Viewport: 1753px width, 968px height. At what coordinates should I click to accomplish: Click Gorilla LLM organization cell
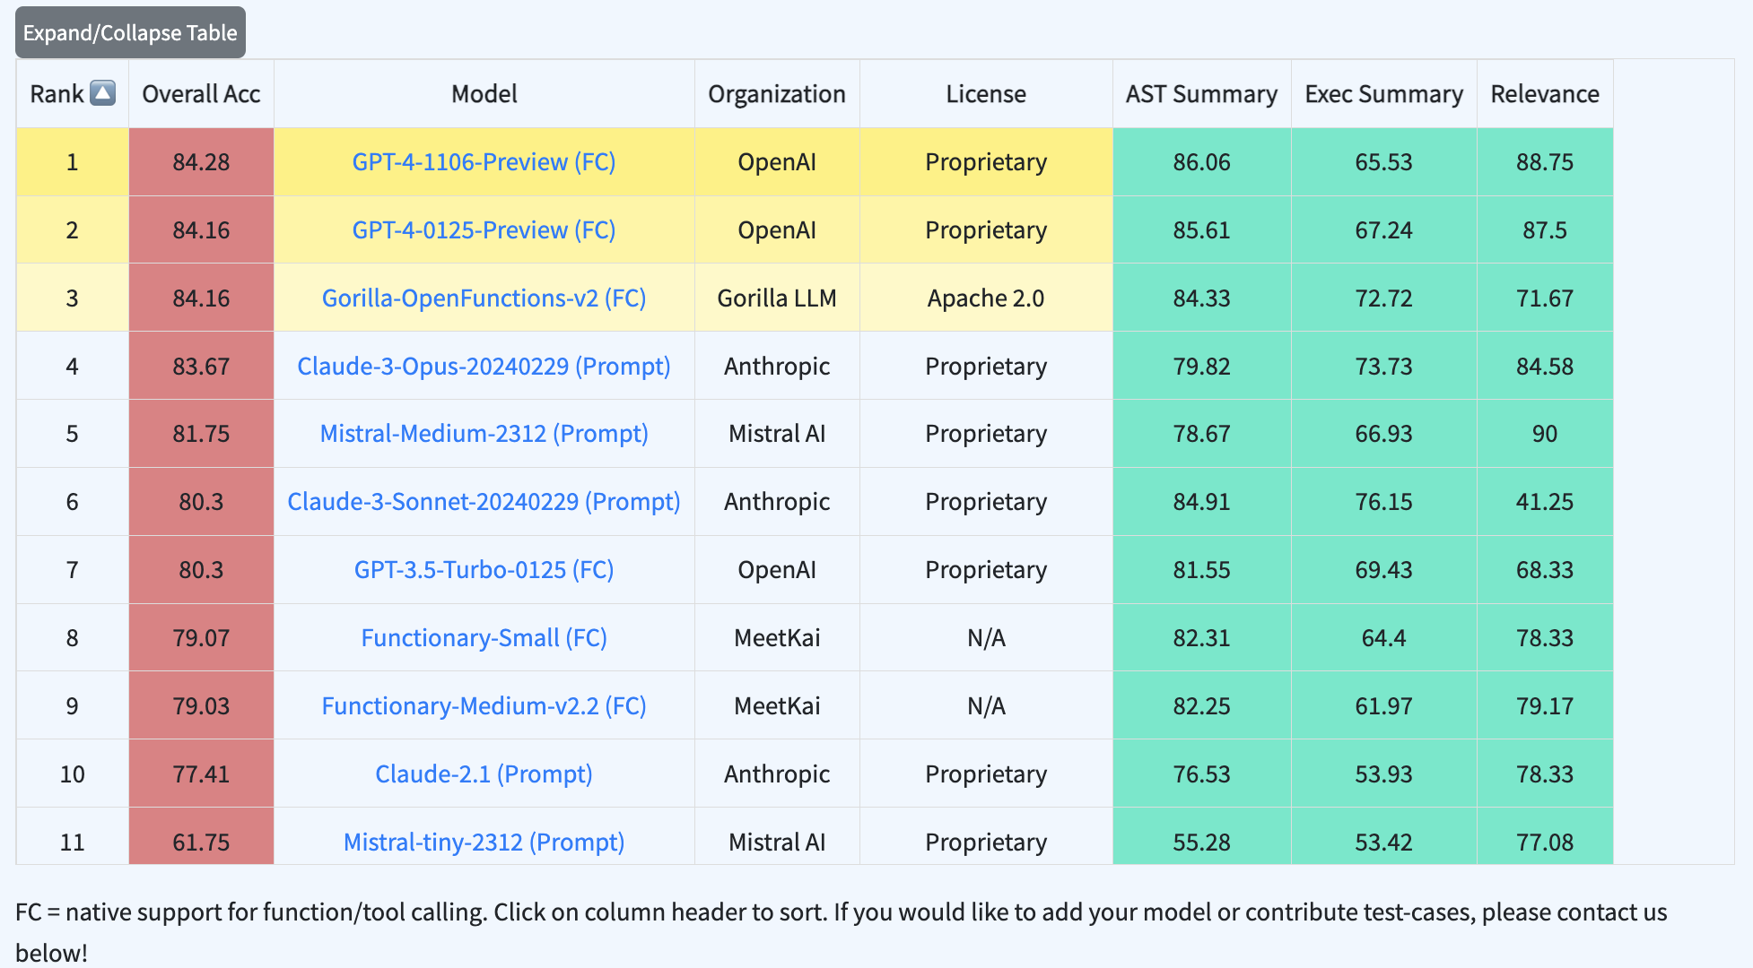pos(777,298)
